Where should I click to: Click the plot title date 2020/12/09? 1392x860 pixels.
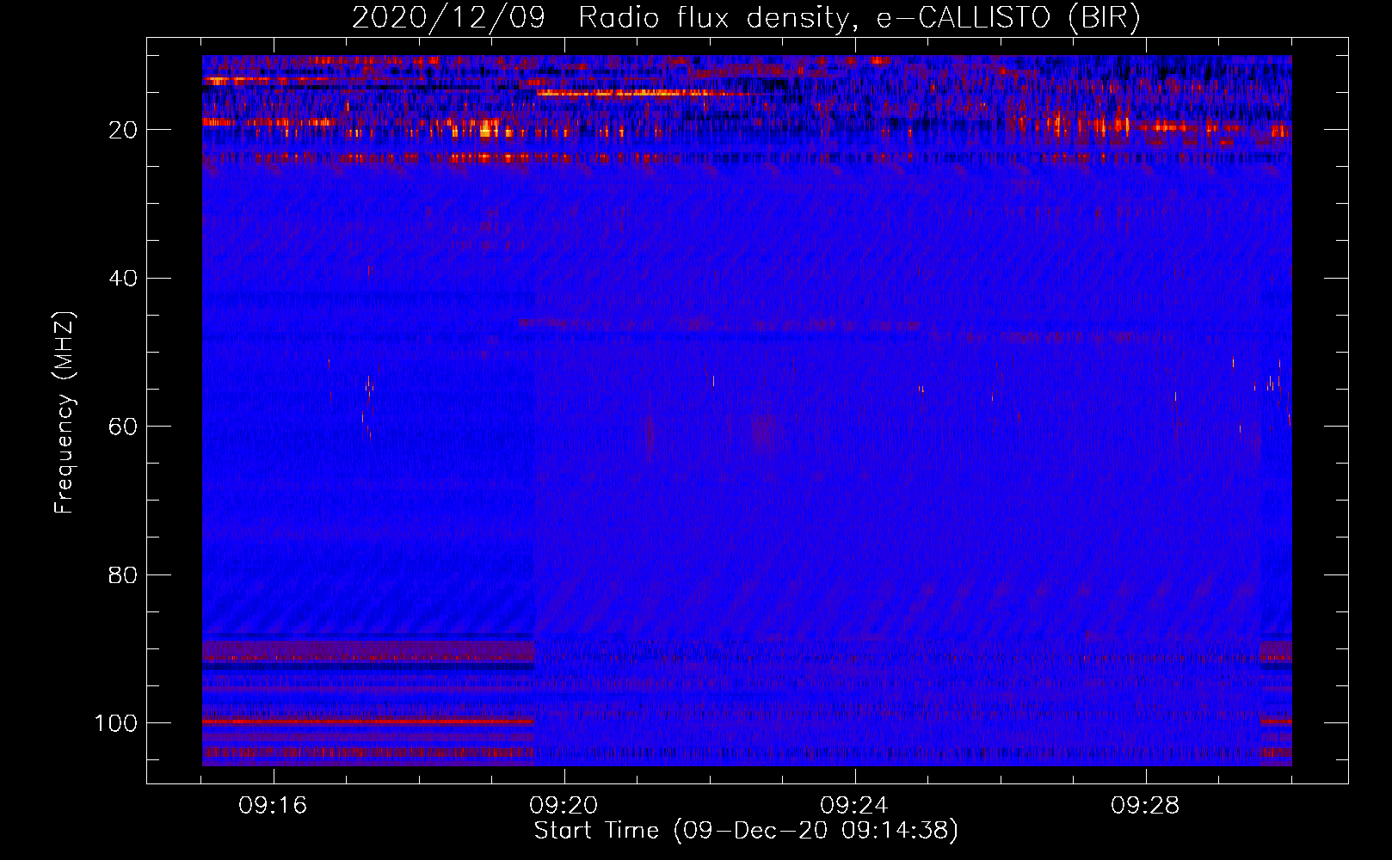pyautogui.click(x=448, y=18)
